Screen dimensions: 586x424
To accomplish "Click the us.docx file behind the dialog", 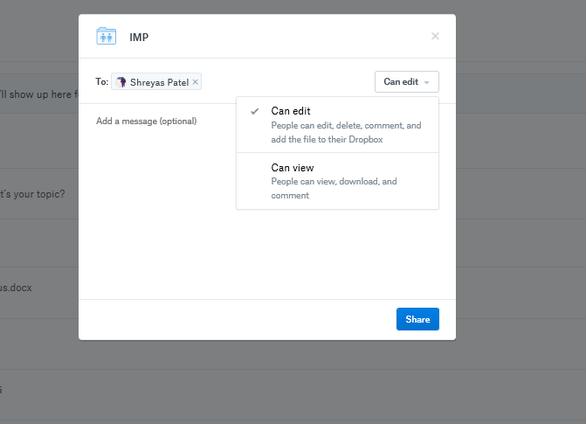I will 16,287.
